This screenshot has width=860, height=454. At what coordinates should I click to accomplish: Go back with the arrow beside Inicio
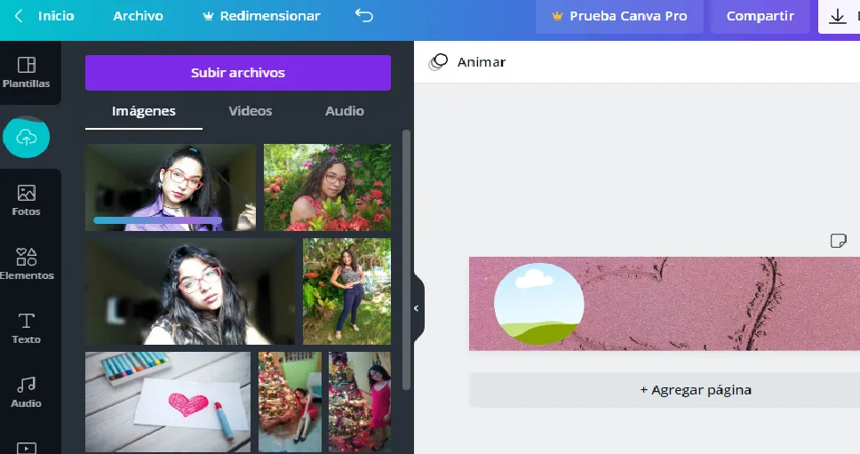coord(18,16)
